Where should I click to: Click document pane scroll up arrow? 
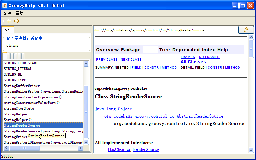click(x=251, y=37)
